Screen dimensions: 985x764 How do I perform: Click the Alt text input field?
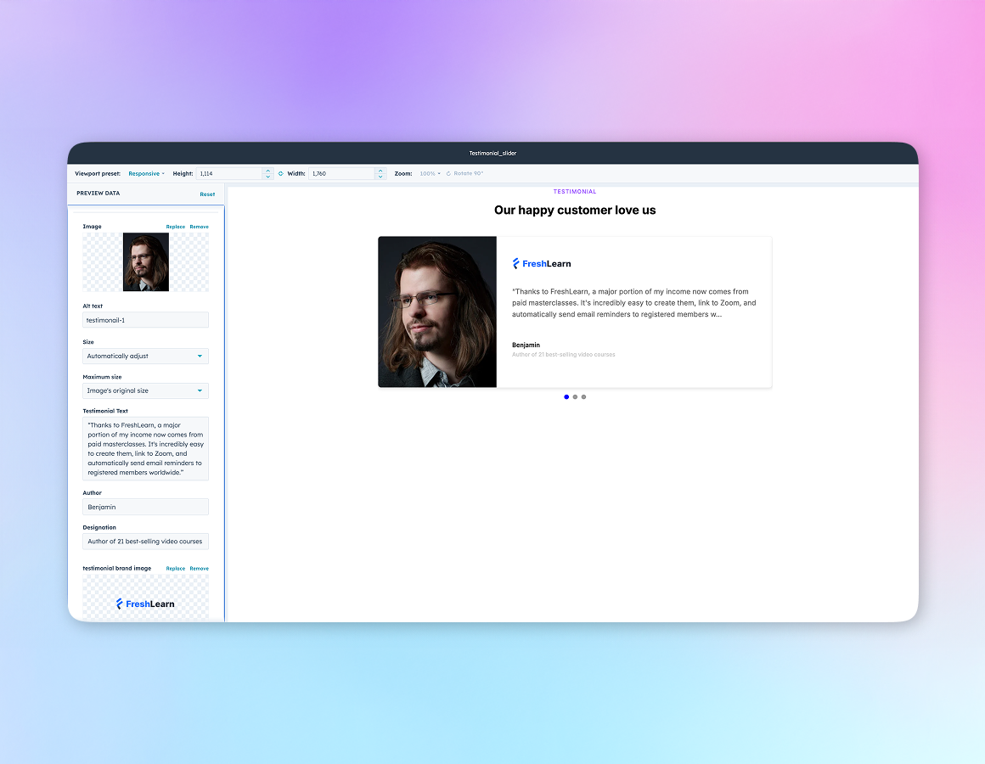click(x=145, y=320)
